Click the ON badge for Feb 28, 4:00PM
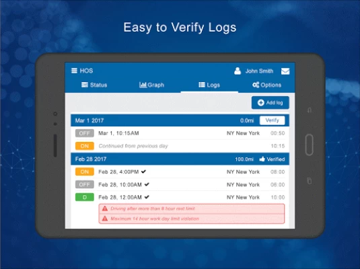 85,171
